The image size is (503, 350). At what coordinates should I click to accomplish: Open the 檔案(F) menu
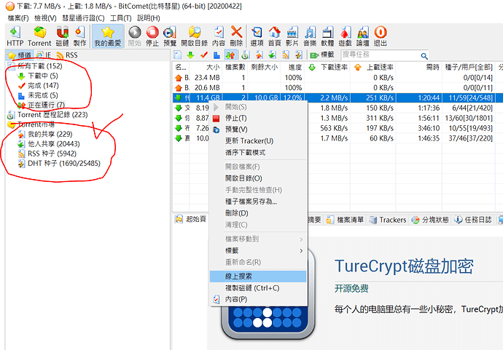pyautogui.click(x=18, y=18)
